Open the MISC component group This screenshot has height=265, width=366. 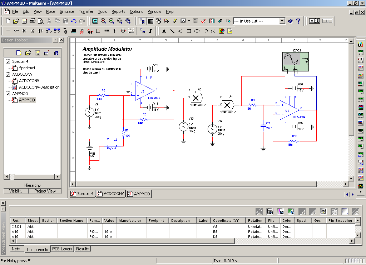(107, 31)
